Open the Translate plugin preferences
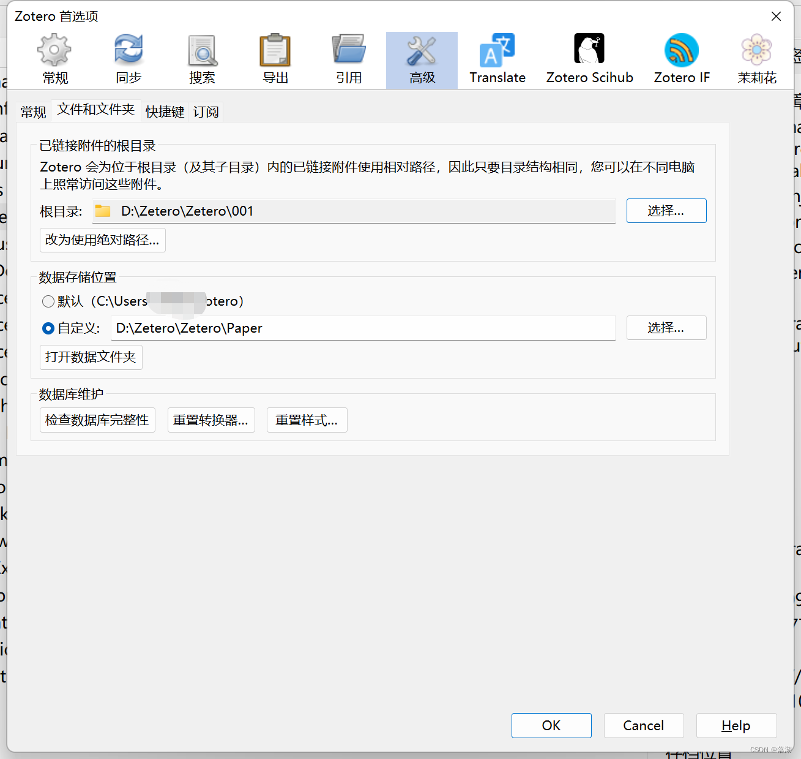The width and height of the screenshot is (801, 759). pyautogui.click(x=497, y=60)
